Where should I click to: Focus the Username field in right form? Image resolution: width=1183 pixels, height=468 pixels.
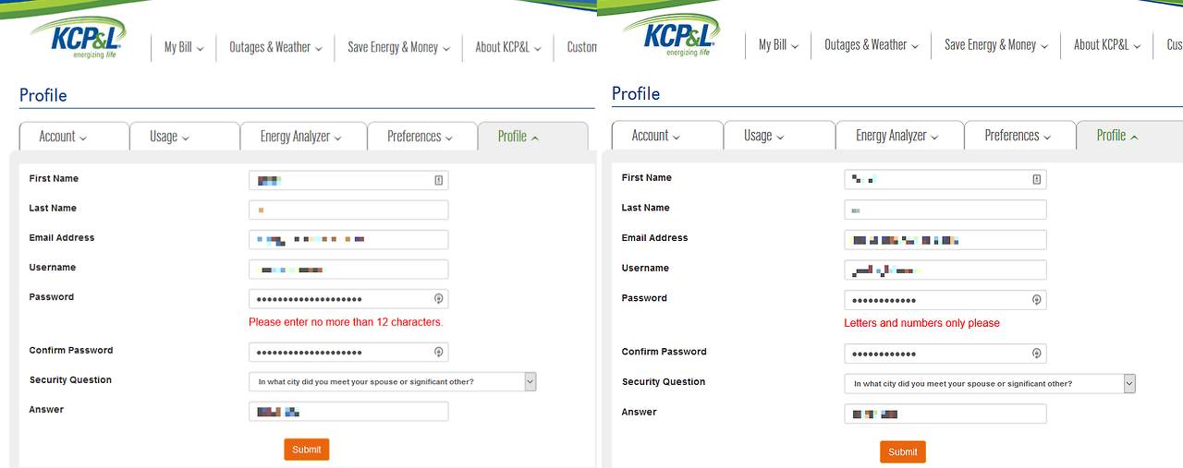pos(945,270)
